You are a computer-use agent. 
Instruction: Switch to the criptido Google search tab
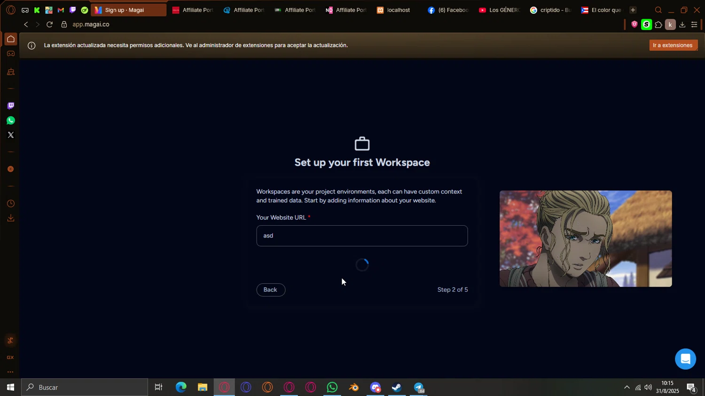coord(551,10)
